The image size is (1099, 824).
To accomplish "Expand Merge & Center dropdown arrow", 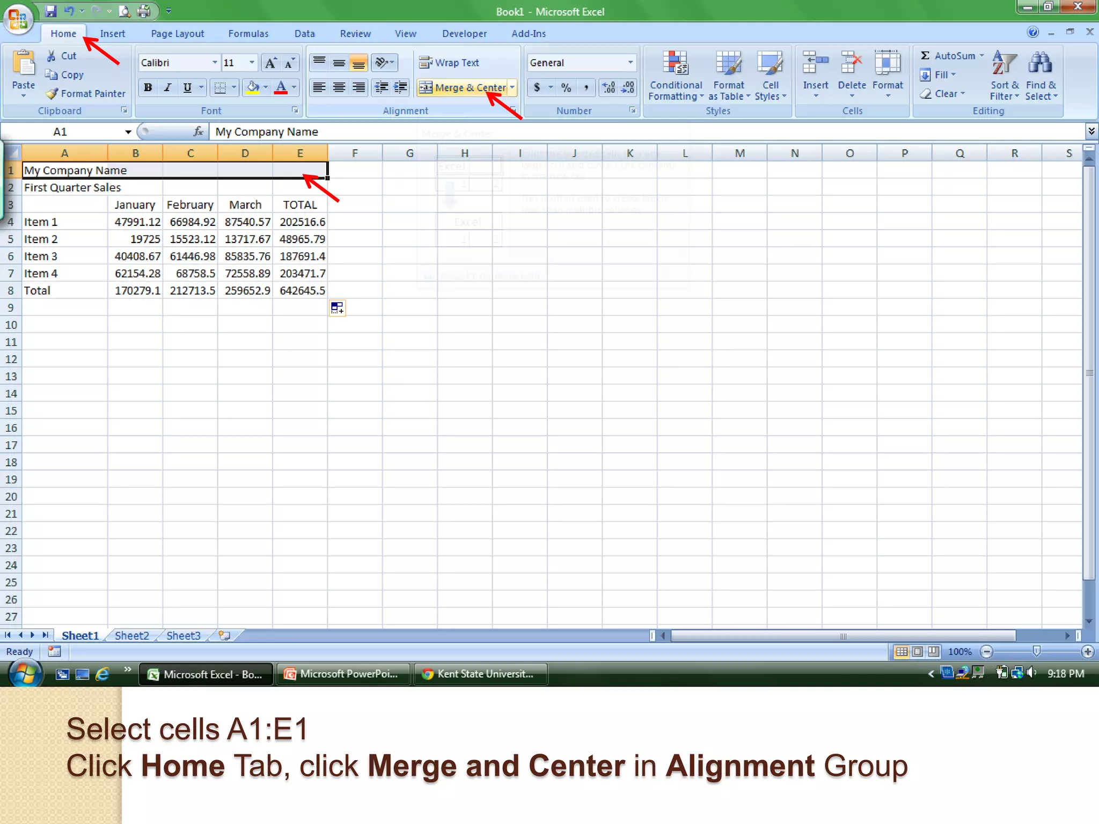I will pyautogui.click(x=512, y=87).
